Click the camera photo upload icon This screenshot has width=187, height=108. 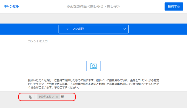coord(93,66)
